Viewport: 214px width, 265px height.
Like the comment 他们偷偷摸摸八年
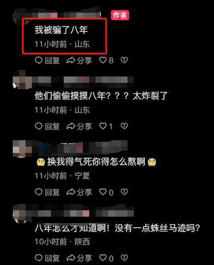[106, 126]
